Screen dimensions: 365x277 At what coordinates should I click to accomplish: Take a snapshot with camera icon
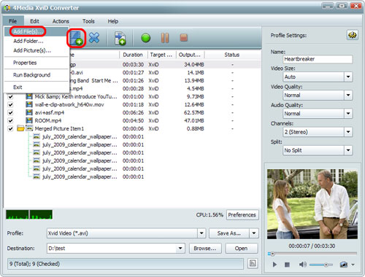coord(344,265)
